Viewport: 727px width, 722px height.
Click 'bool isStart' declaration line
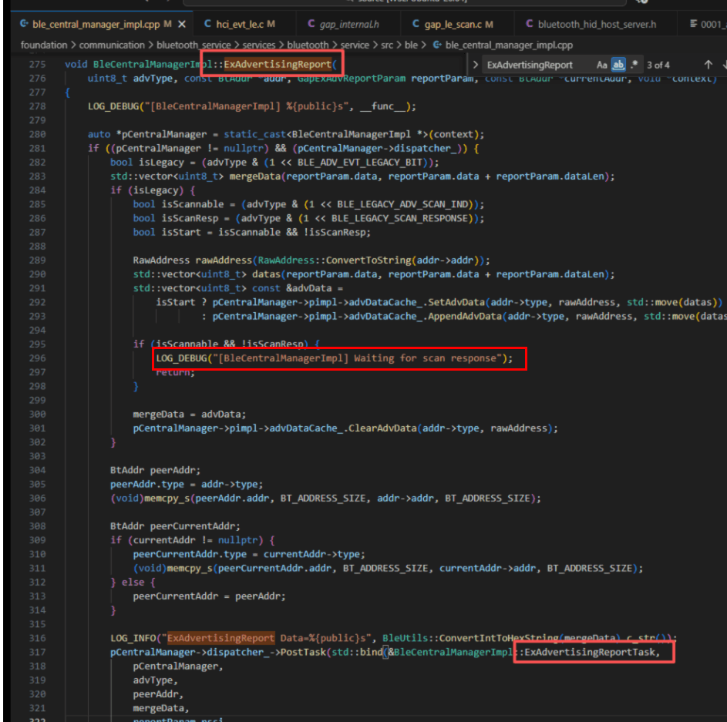click(x=252, y=232)
